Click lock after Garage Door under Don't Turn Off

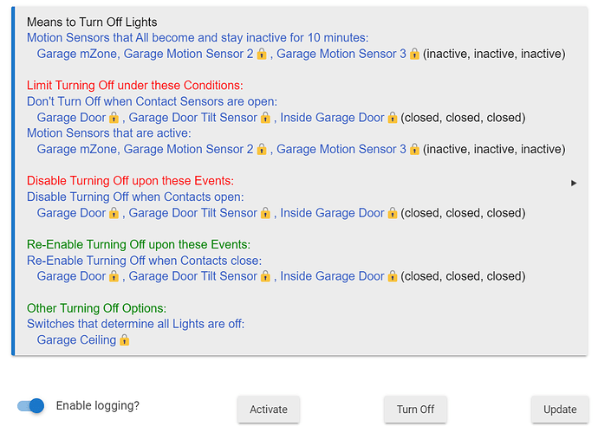tap(114, 118)
